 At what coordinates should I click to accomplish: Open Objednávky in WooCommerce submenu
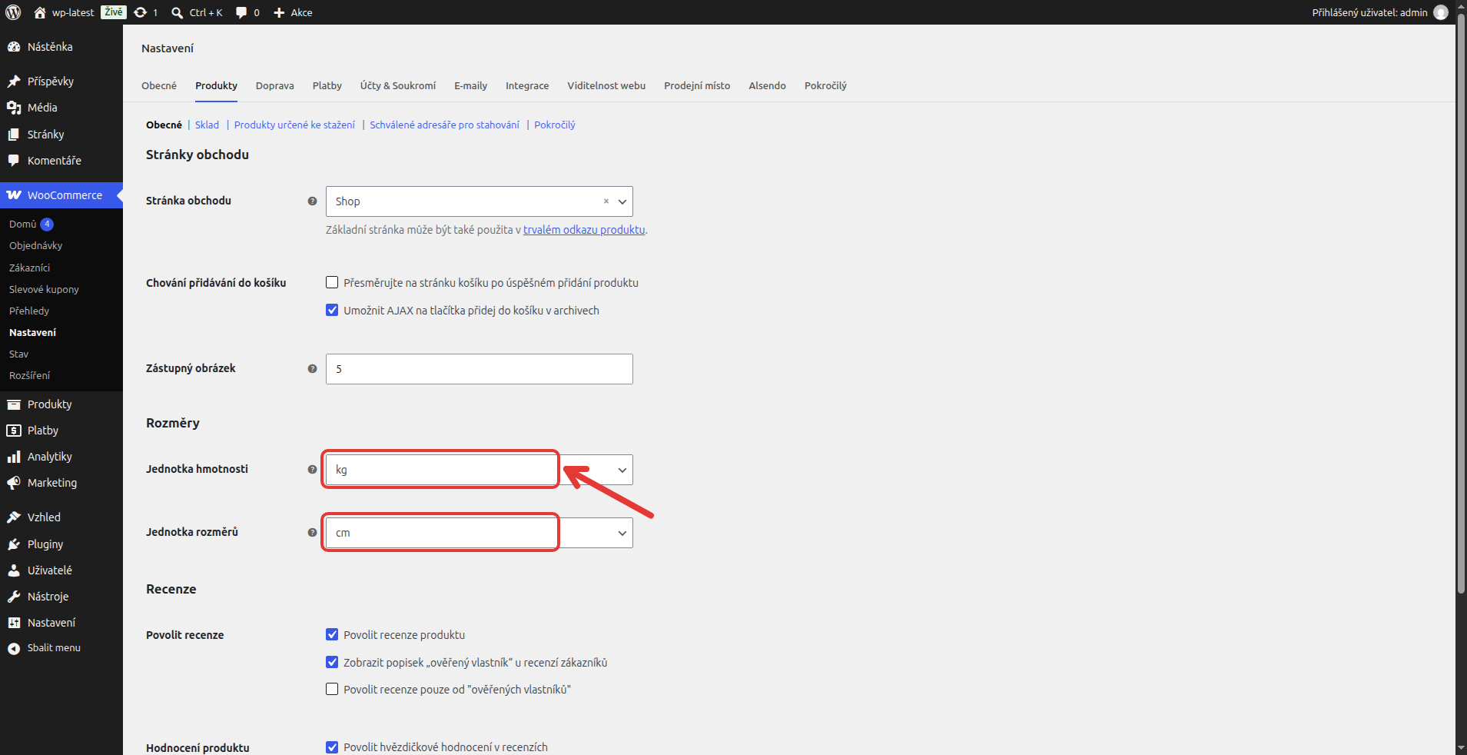click(36, 246)
